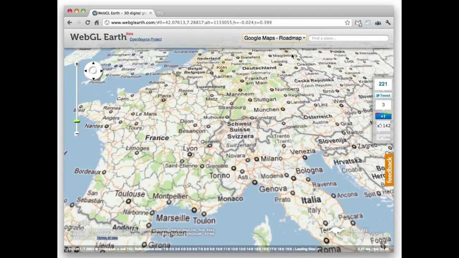459x258 pixels.
Task: Click the Milano label on the map
Action: click(x=271, y=159)
